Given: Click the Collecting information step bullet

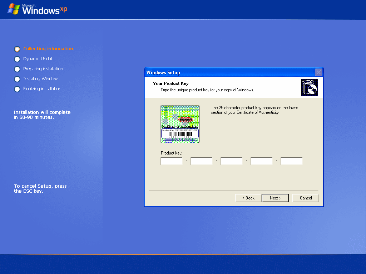Looking at the screenshot, I should click(x=17, y=49).
